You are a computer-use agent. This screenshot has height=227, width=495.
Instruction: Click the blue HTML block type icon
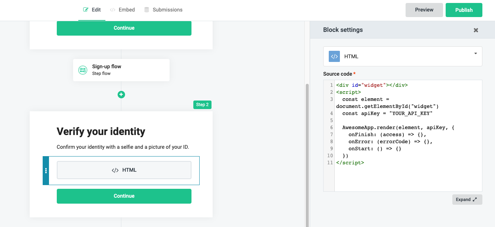(334, 56)
